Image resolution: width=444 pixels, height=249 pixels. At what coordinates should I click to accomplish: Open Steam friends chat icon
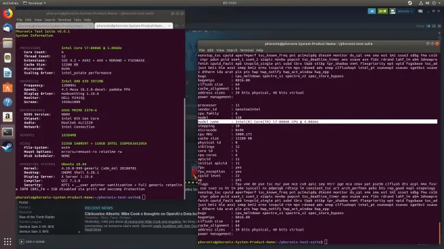pos(393,11)
